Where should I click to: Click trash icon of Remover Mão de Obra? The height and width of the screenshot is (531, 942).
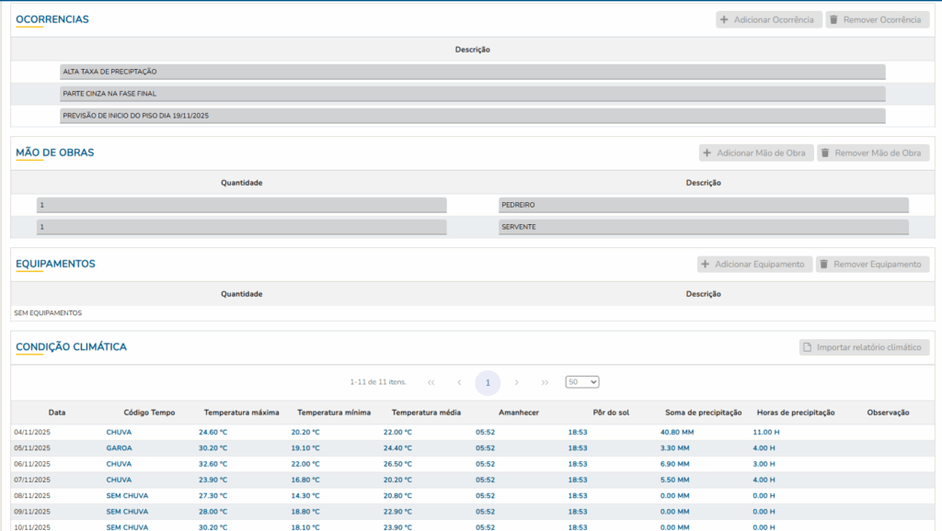[825, 153]
